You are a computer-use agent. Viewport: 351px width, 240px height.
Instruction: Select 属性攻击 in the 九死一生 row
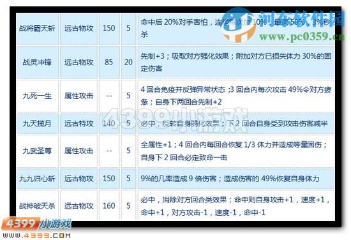[x=78, y=96]
